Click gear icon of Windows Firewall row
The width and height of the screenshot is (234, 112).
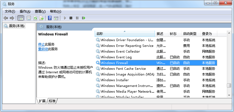click(98, 63)
